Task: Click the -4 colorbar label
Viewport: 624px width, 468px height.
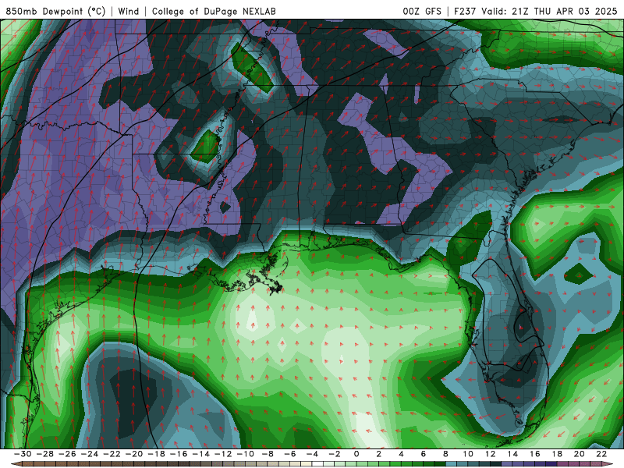Action: 313,454
